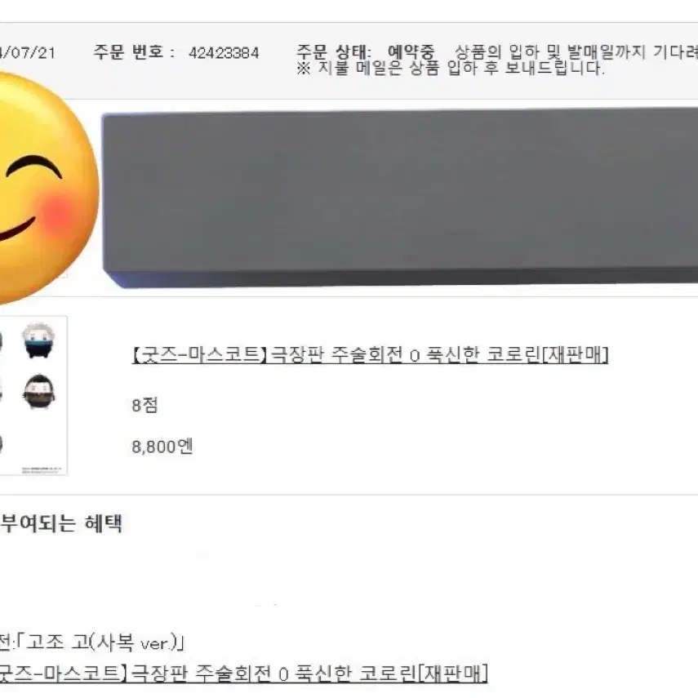Click the dark-haired mascot in the product thumbnail
Viewport: 698px width, 698px height.
(x=39, y=392)
